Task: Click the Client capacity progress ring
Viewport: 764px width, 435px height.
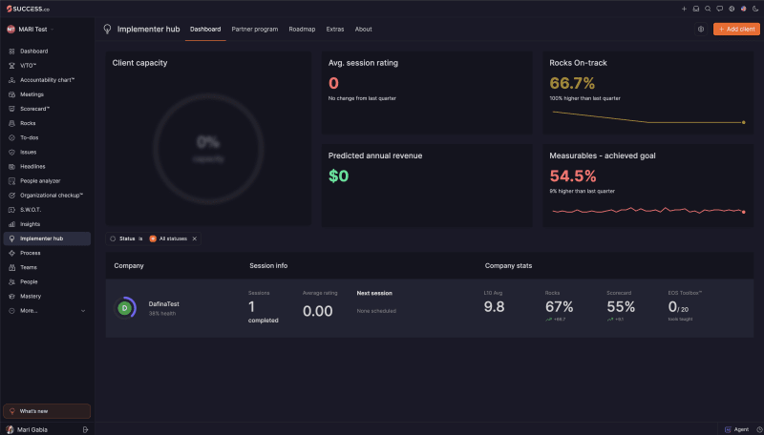Action: pos(208,149)
